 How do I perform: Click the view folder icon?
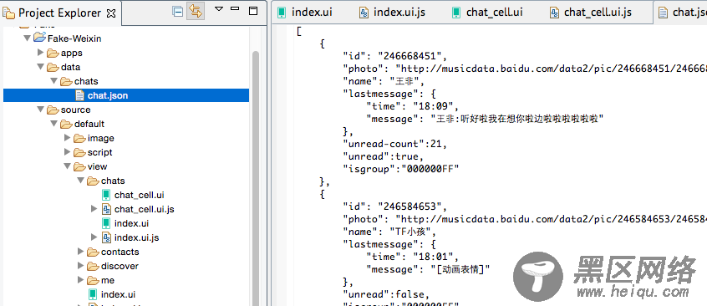click(x=79, y=166)
